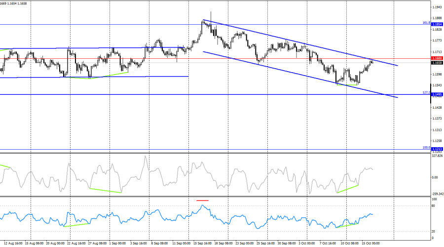The width and height of the screenshot is (444, 247).
Task: Click the 3 Sep 16:00 date label
Action: click(x=139, y=244)
